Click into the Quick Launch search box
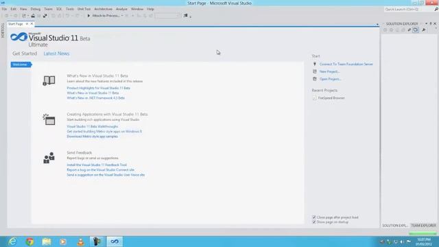This screenshot has height=247, width=439. (409, 9)
